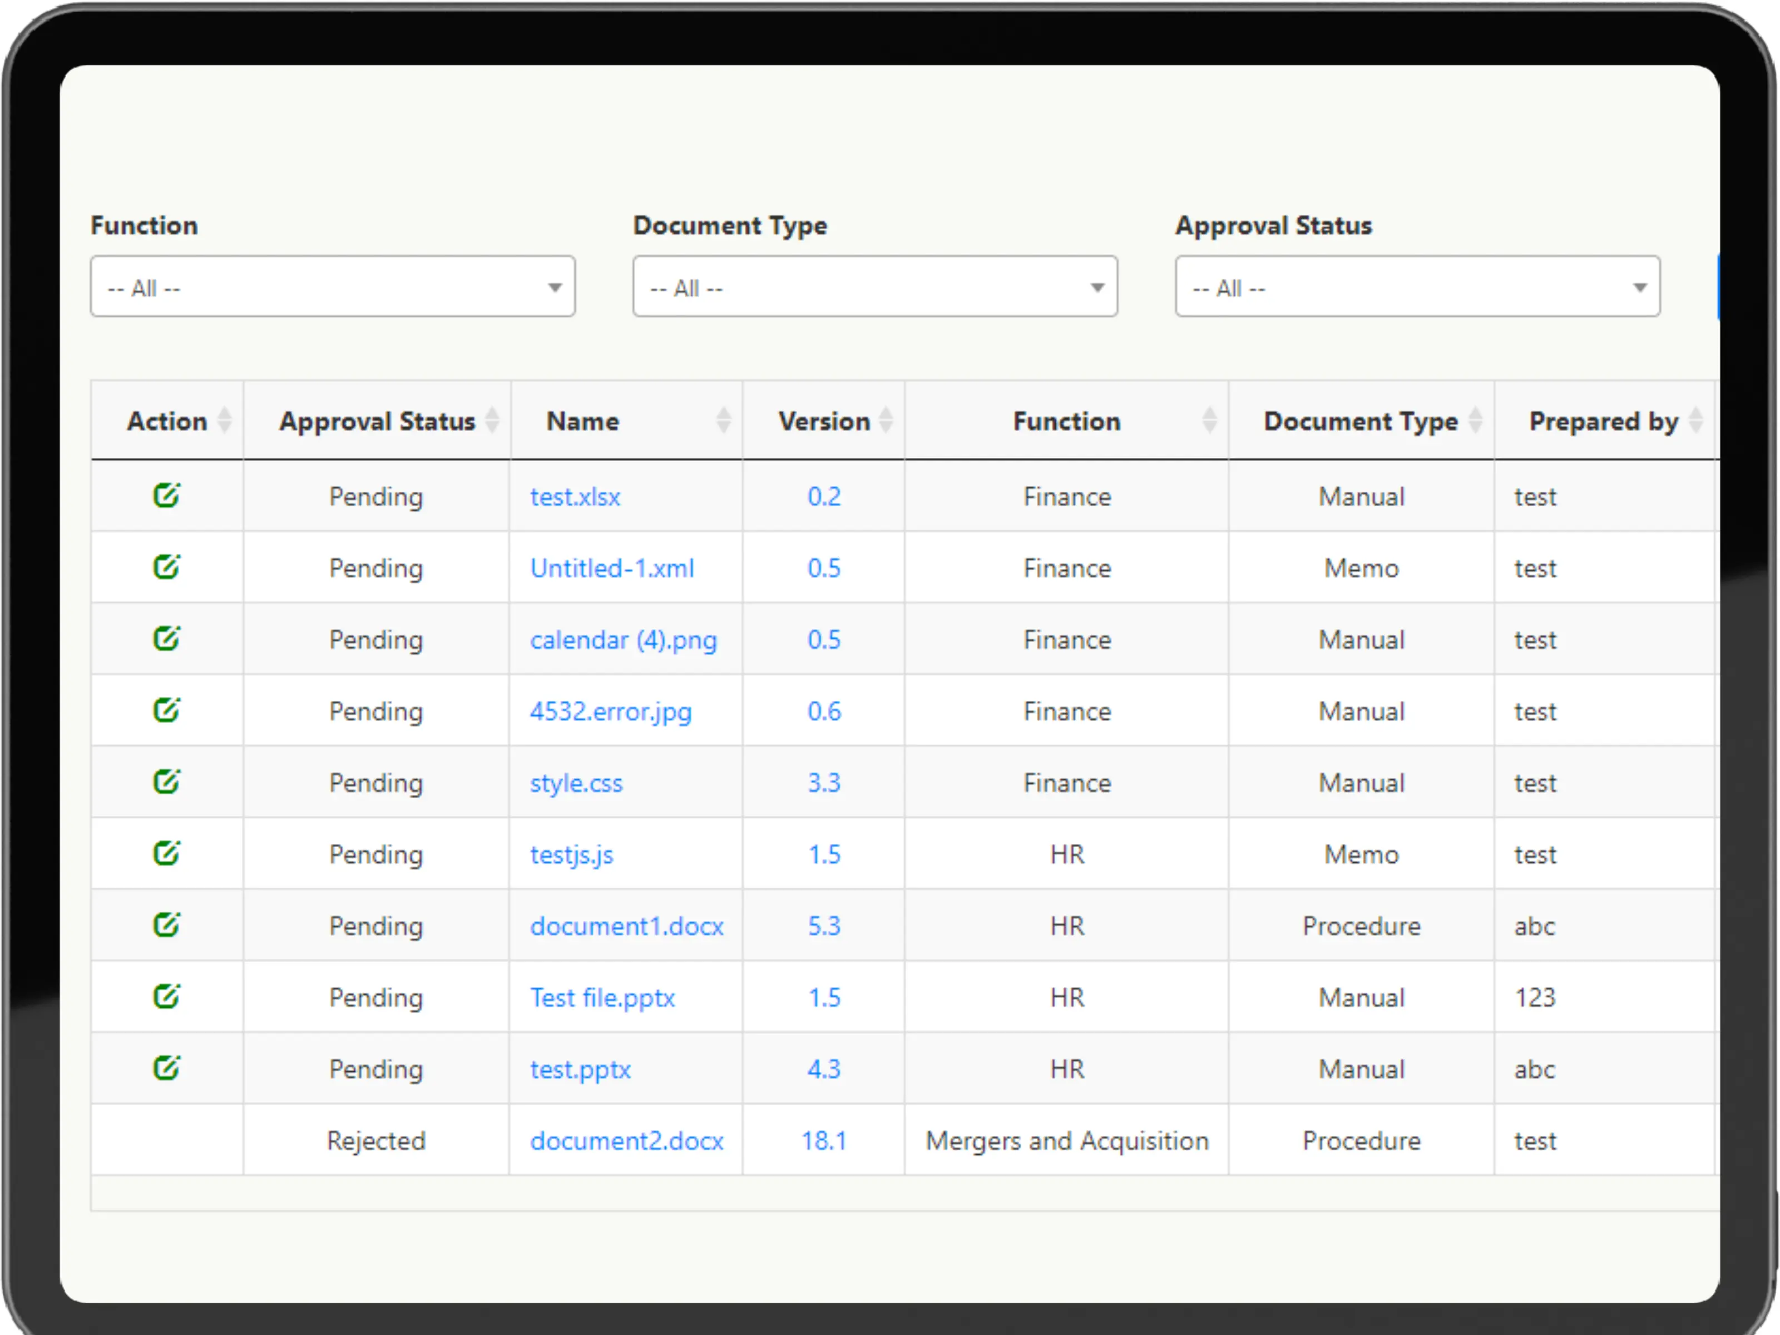Sort table by Version column
The image size is (1780, 1335).
[886, 420]
